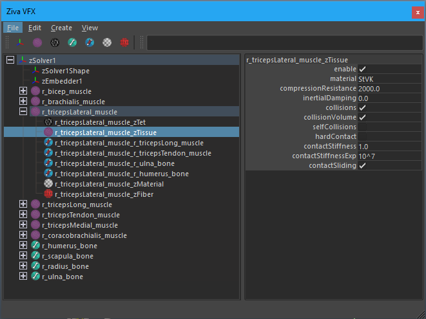
Task: Click the red zFiber toolbar icon
Action: pyautogui.click(x=124, y=42)
